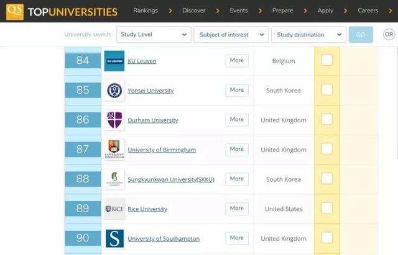
Task: Open the KU Leuven logo thumbnail
Action: pos(114,61)
